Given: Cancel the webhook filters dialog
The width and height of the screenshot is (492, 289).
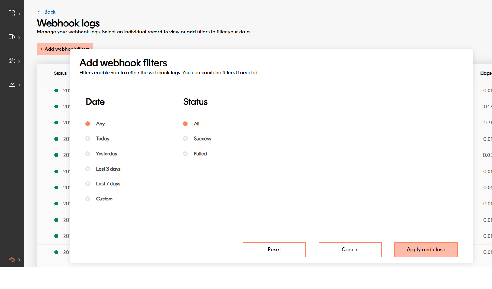Looking at the screenshot, I should pyautogui.click(x=350, y=250).
